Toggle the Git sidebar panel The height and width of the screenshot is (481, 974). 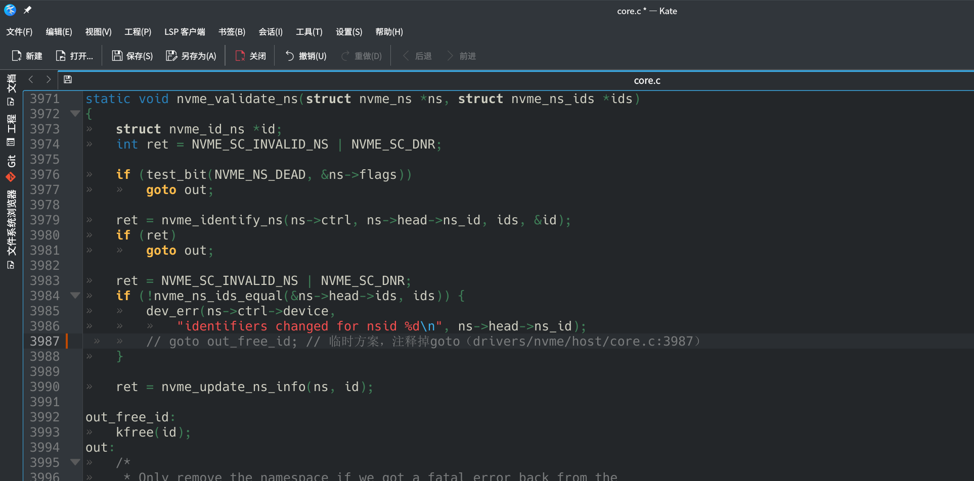pyautogui.click(x=11, y=162)
